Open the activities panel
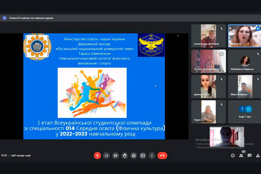The height and width of the screenshot is (174, 261). [258, 155]
